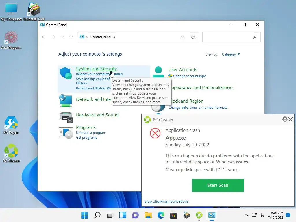Open Microsoft Store from the taskbar

(x=173, y=215)
